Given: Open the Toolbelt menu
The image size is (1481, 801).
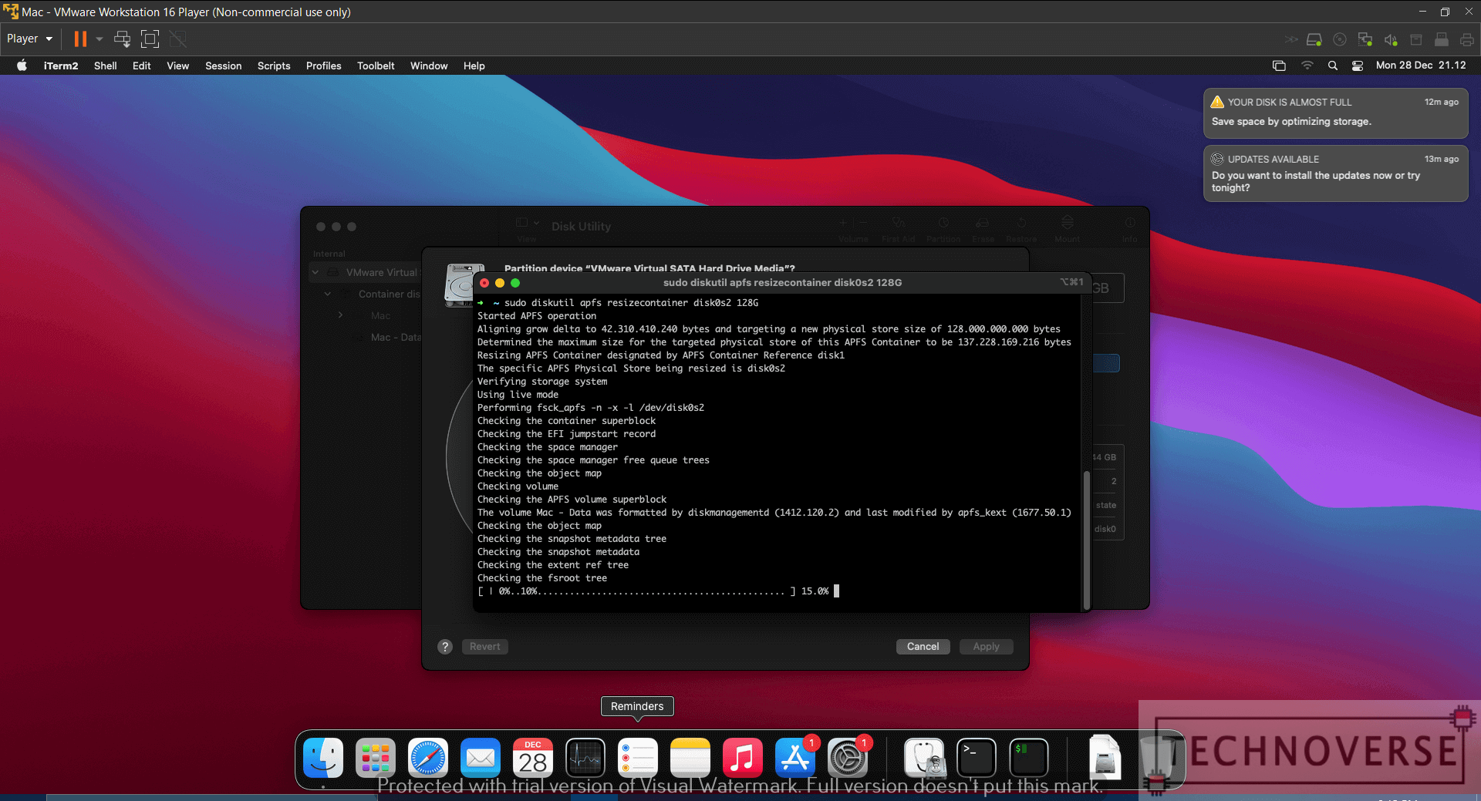Looking at the screenshot, I should 376,66.
